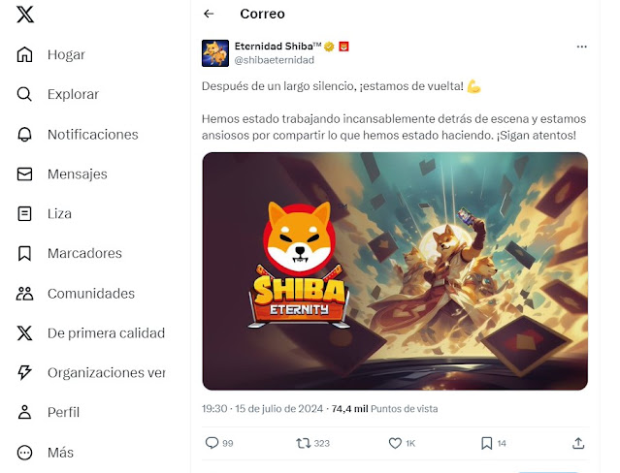This screenshot has height=473, width=620.
Task: Click the X logo at top
Action: [x=25, y=15]
